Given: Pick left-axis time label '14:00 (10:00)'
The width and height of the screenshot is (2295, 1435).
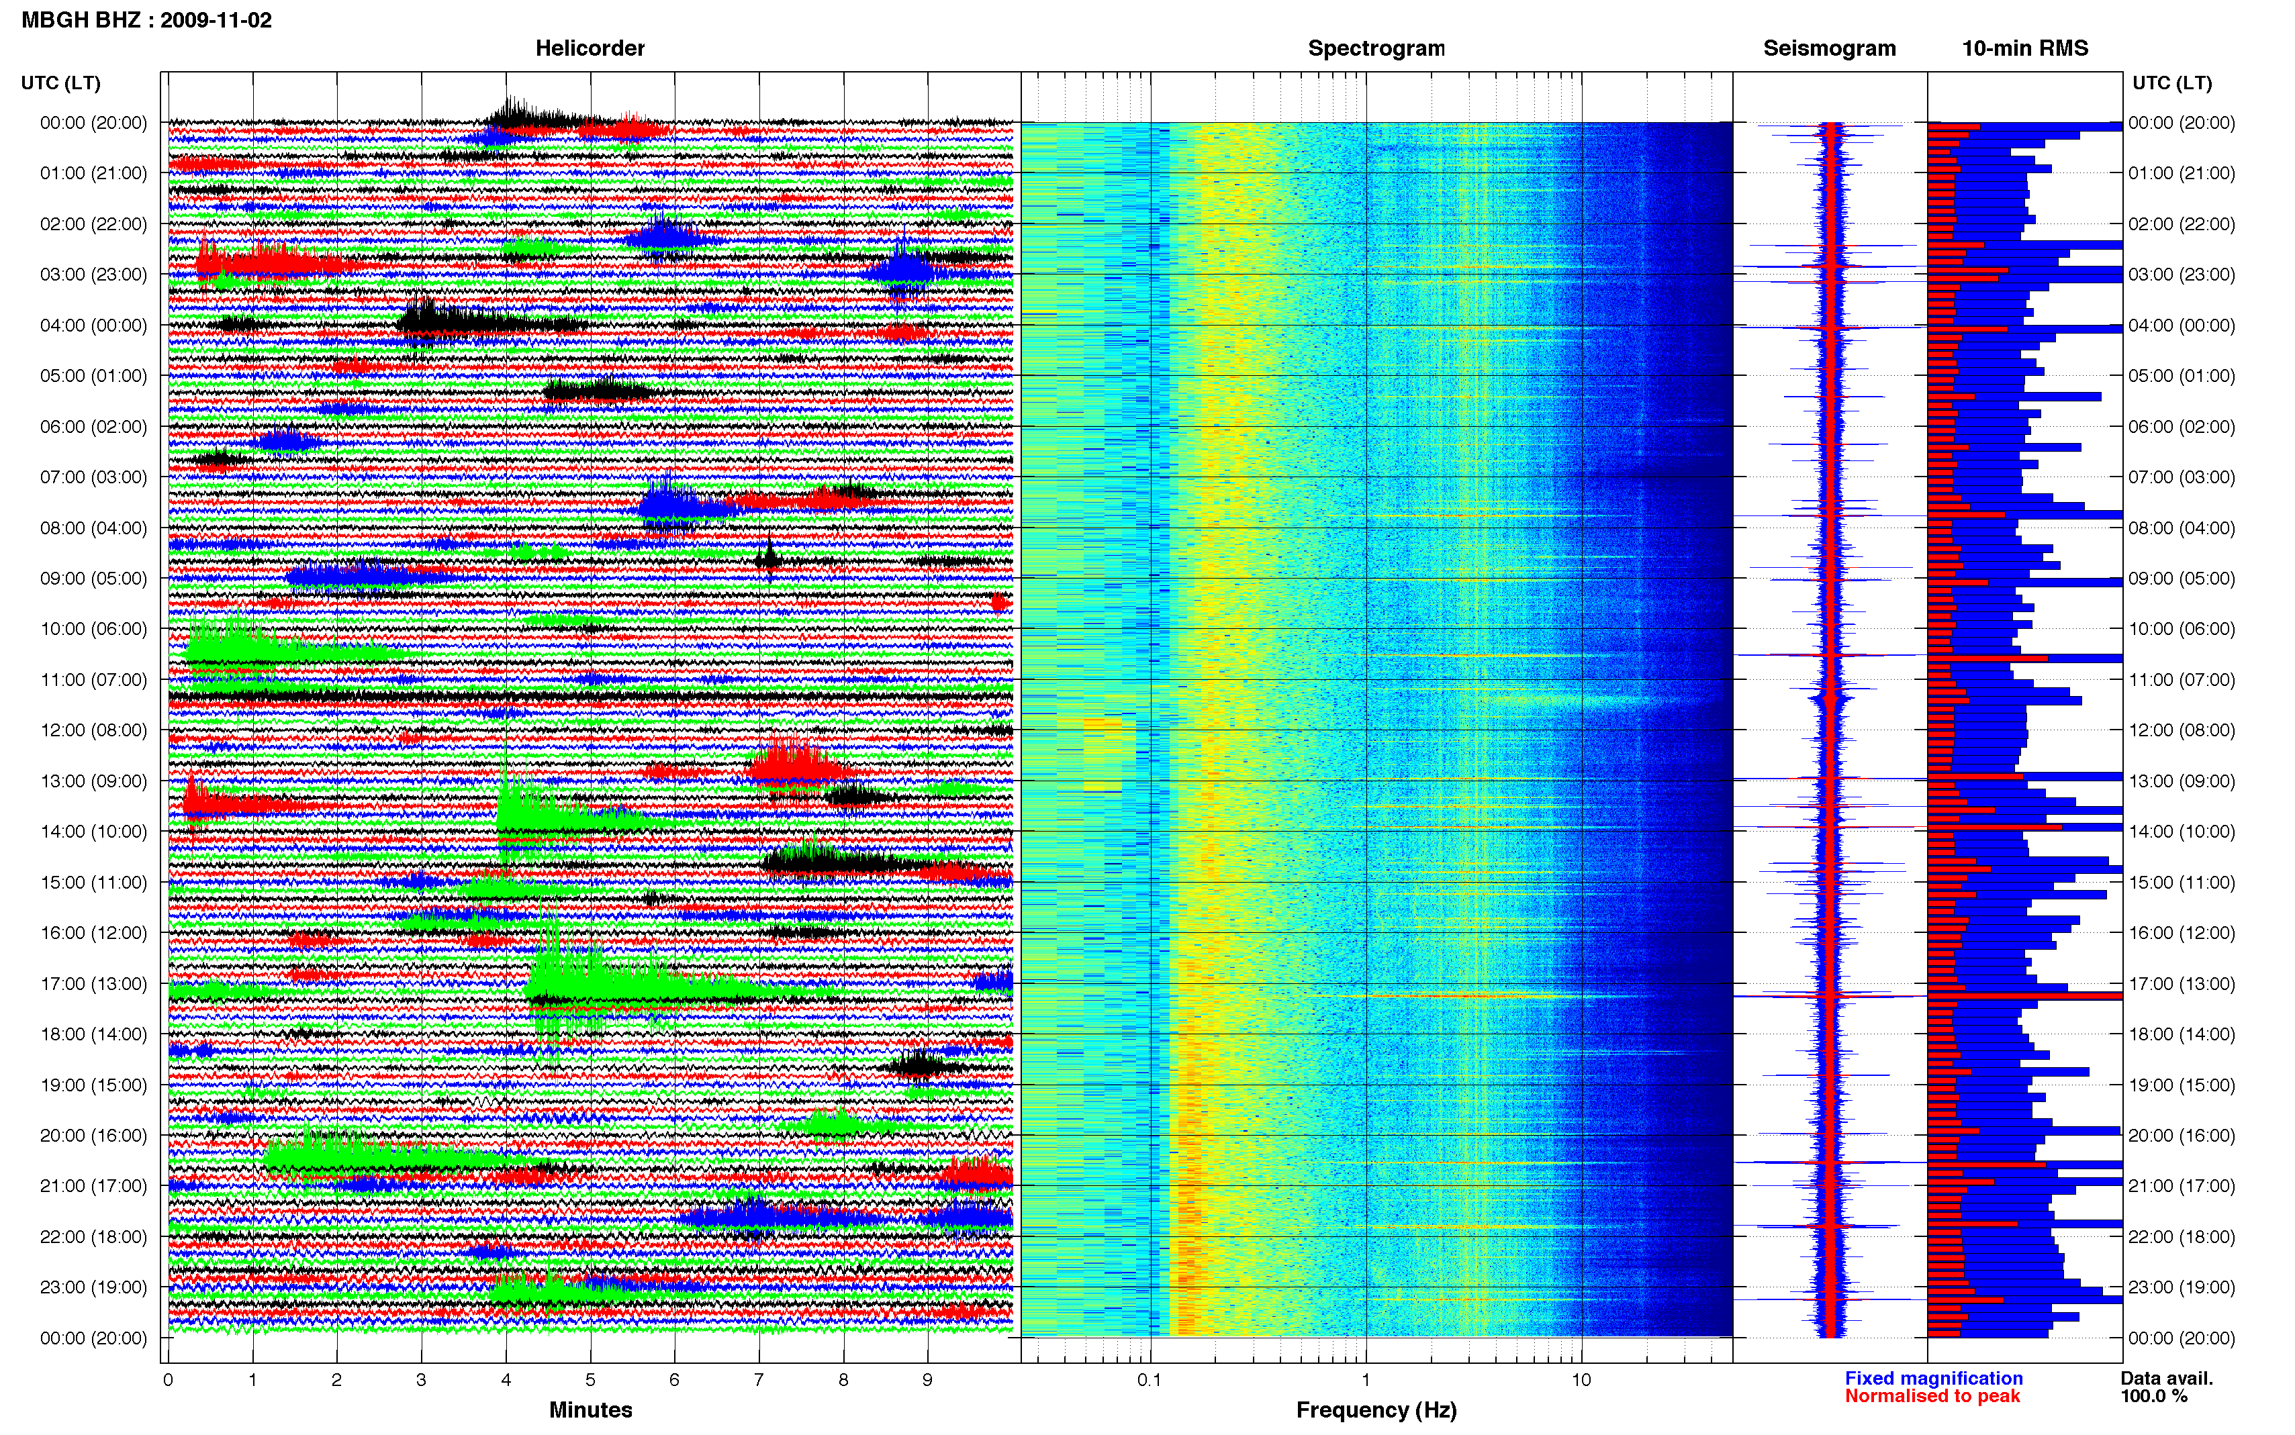Looking at the screenshot, I should (93, 832).
